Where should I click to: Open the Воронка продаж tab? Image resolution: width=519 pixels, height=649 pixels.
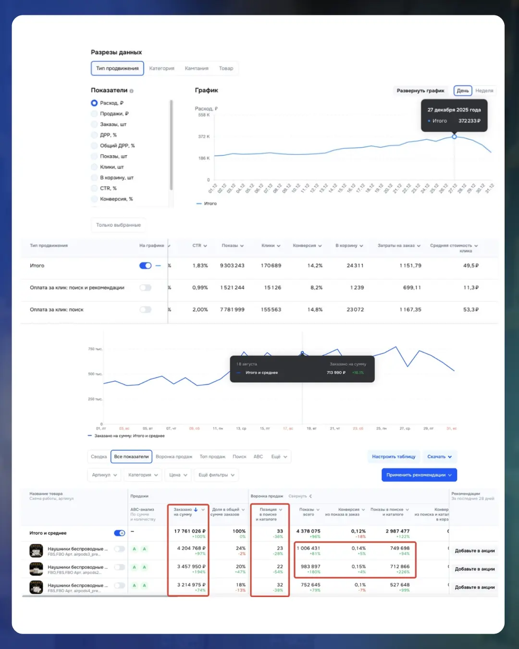point(173,457)
